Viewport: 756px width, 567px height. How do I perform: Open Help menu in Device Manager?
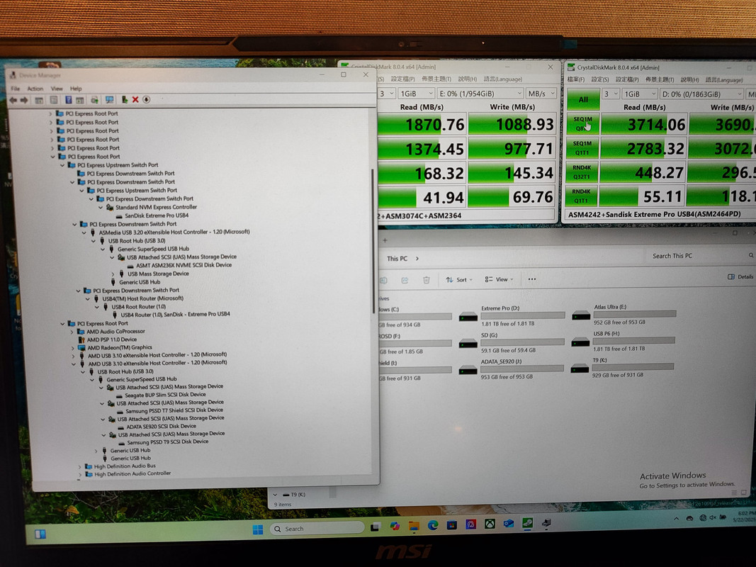[x=76, y=89]
